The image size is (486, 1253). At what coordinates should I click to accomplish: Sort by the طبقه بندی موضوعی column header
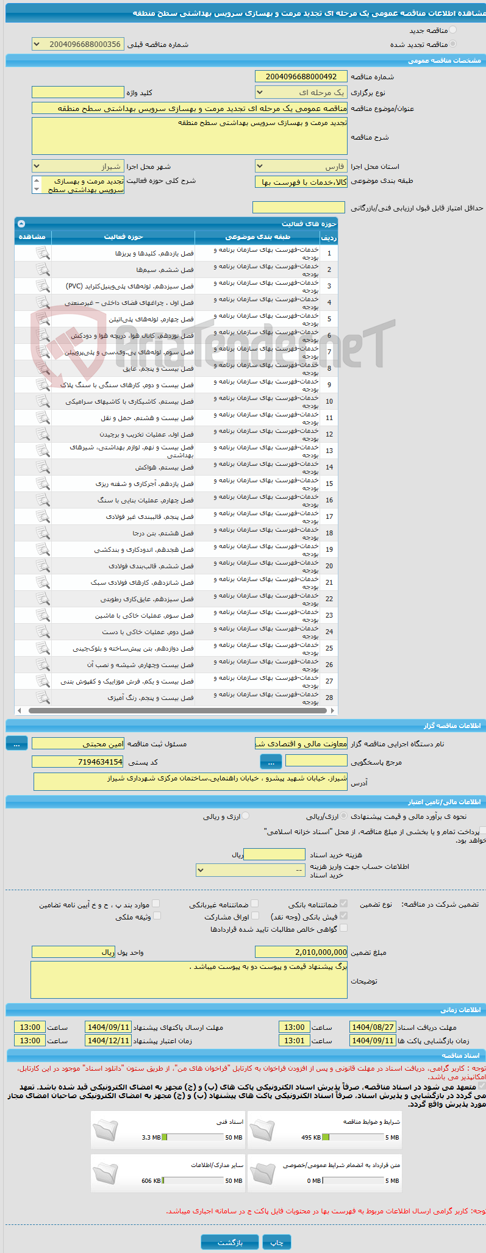click(257, 237)
